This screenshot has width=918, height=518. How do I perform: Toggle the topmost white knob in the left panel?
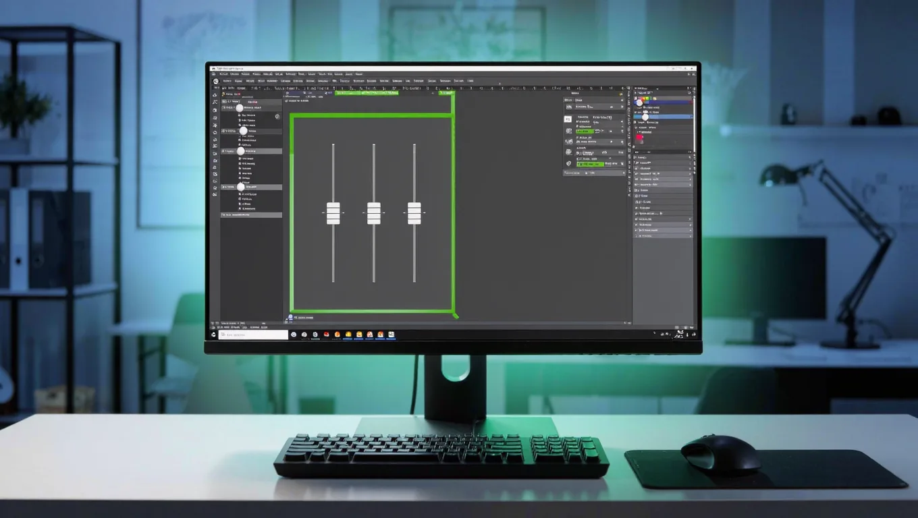pyautogui.click(x=239, y=108)
